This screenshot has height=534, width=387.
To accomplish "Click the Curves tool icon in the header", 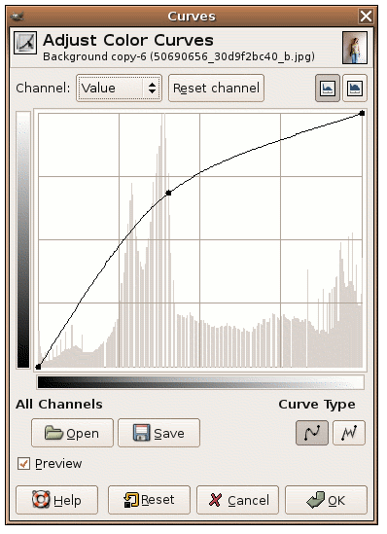I will (x=25, y=43).
